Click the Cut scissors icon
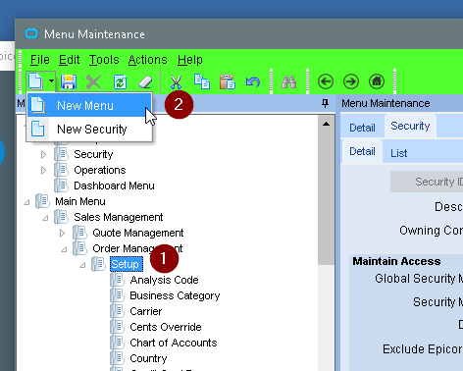 176,81
